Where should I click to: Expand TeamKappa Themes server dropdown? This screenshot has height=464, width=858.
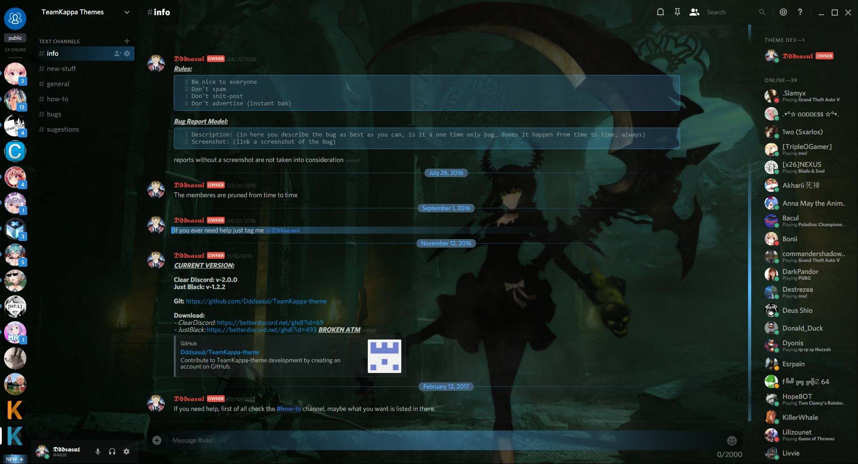coord(127,12)
